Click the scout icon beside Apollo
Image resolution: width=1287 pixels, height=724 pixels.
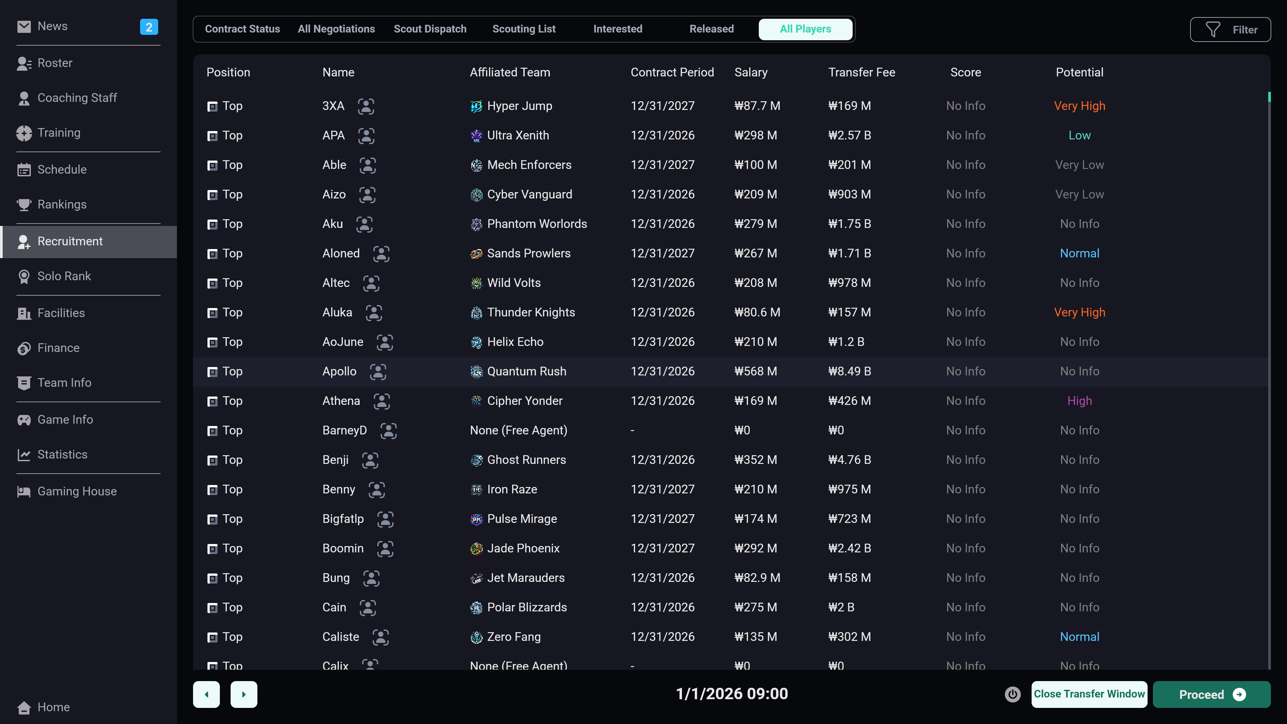[378, 371]
